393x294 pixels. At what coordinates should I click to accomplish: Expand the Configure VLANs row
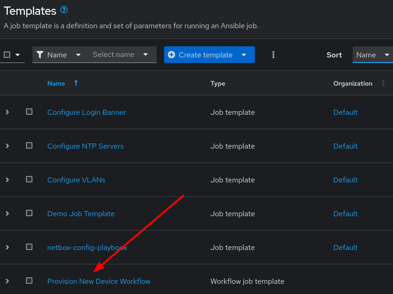(7, 180)
